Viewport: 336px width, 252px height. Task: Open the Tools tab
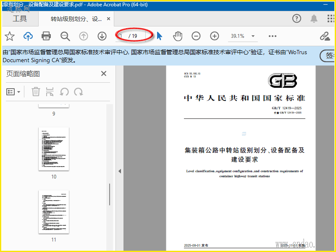coord(20,18)
